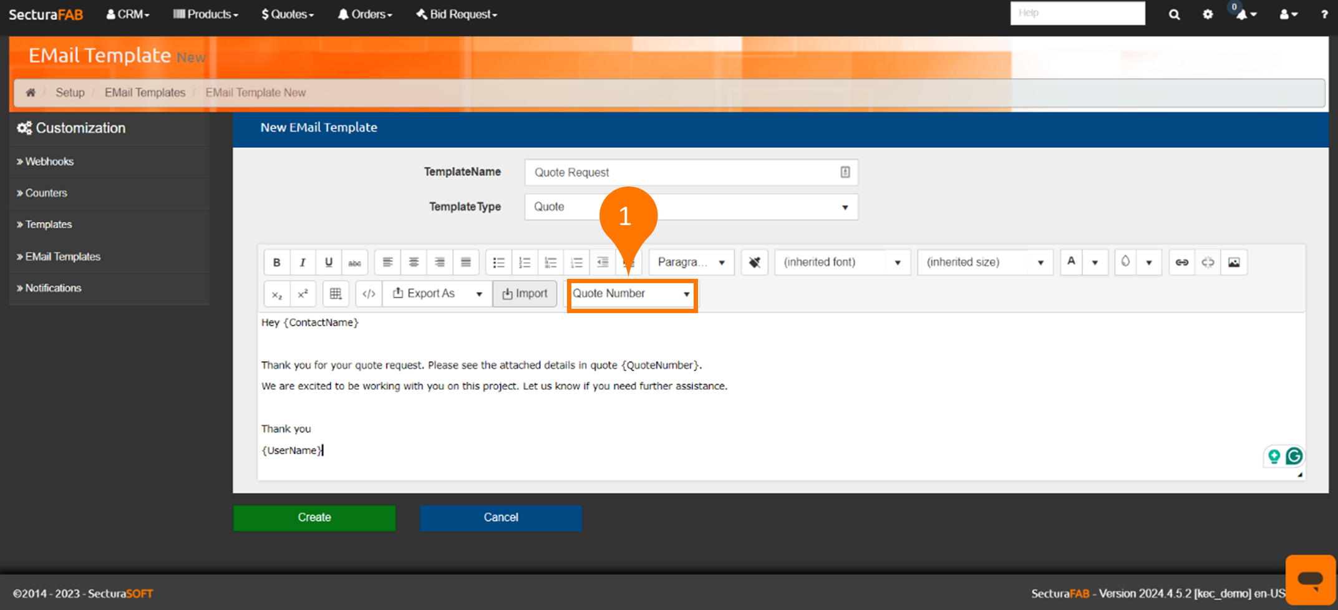Open the Bid Request menu

(x=457, y=14)
